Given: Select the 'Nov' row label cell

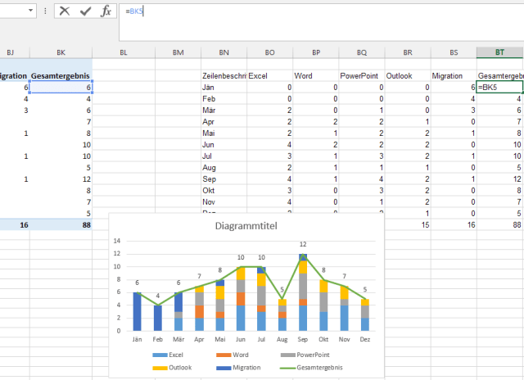Looking at the screenshot, I should pyautogui.click(x=224, y=201).
